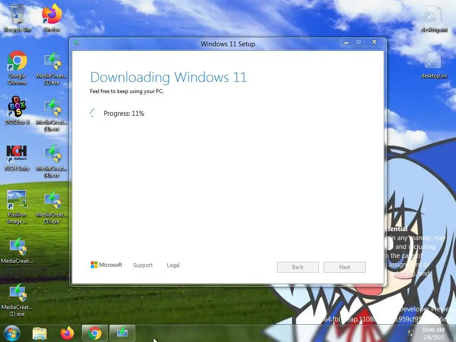Select MediaCreat... (1).exe on desktop
The width and height of the screenshot is (456, 342).
[17, 300]
